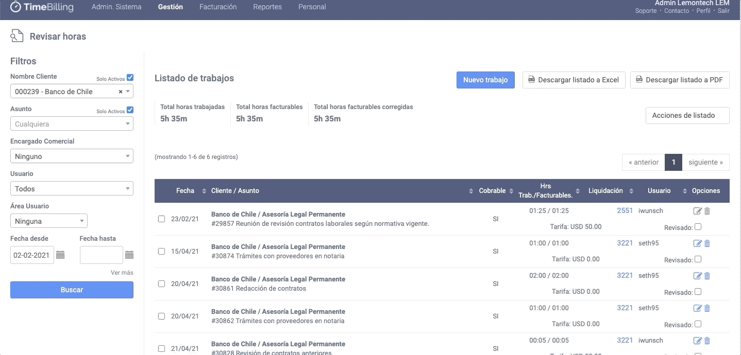Edit work entry #30862
Viewport: 741px width, 355px height.
coord(698,308)
